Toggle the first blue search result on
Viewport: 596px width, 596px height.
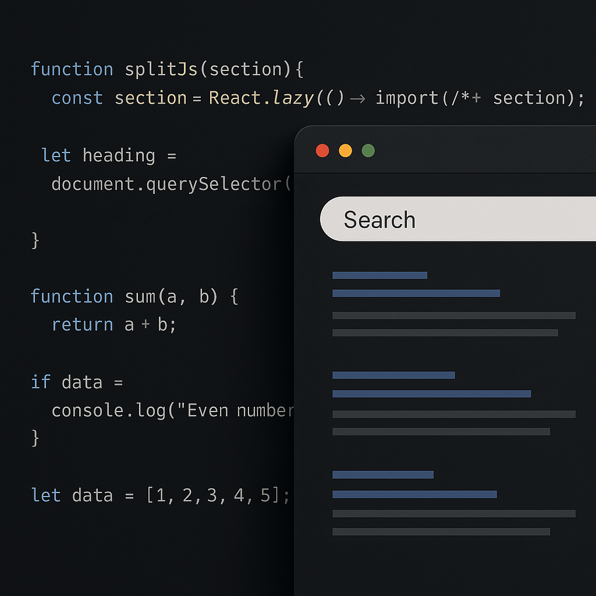click(x=379, y=275)
